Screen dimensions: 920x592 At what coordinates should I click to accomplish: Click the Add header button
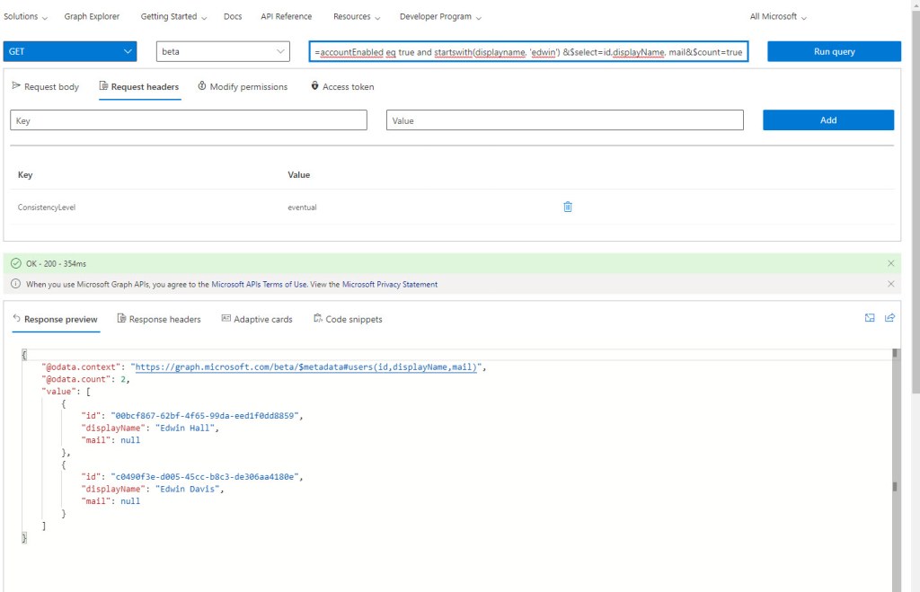pos(827,120)
